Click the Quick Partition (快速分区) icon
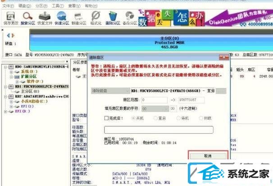Image resolution: width=273 pixels, height=186 pixels. pyautogui.click(x=62, y=18)
